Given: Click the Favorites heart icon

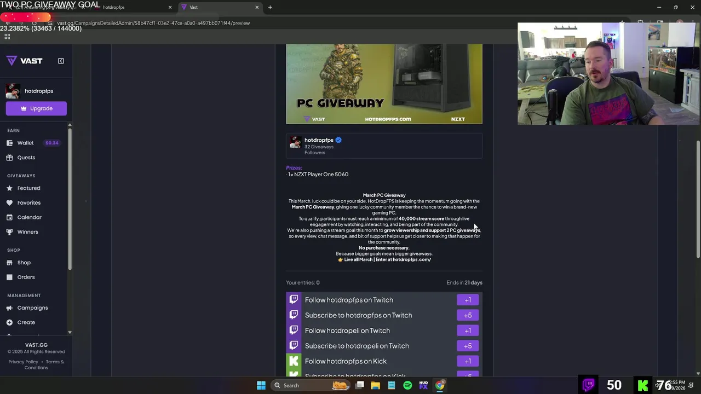Looking at the screenshot, I should (x=9, y=202).
